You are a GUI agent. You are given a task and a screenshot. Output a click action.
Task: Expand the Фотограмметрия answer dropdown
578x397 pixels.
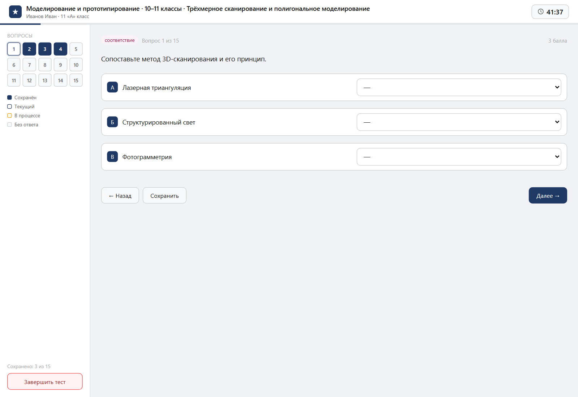(459, 157)
